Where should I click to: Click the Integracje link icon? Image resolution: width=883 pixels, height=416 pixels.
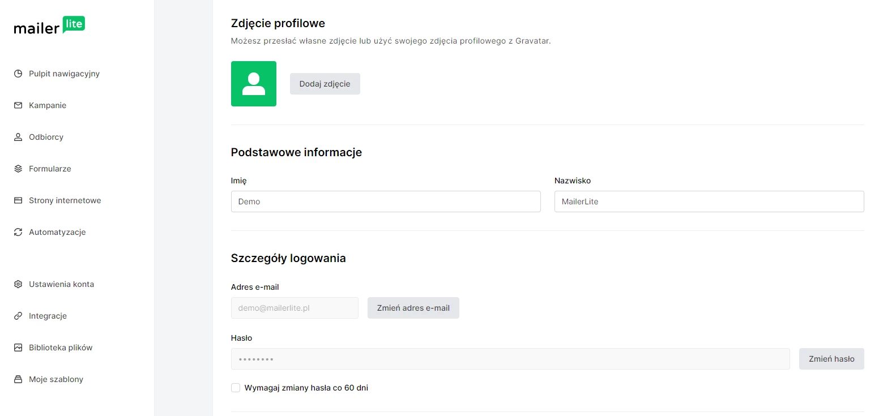(18, 316)
